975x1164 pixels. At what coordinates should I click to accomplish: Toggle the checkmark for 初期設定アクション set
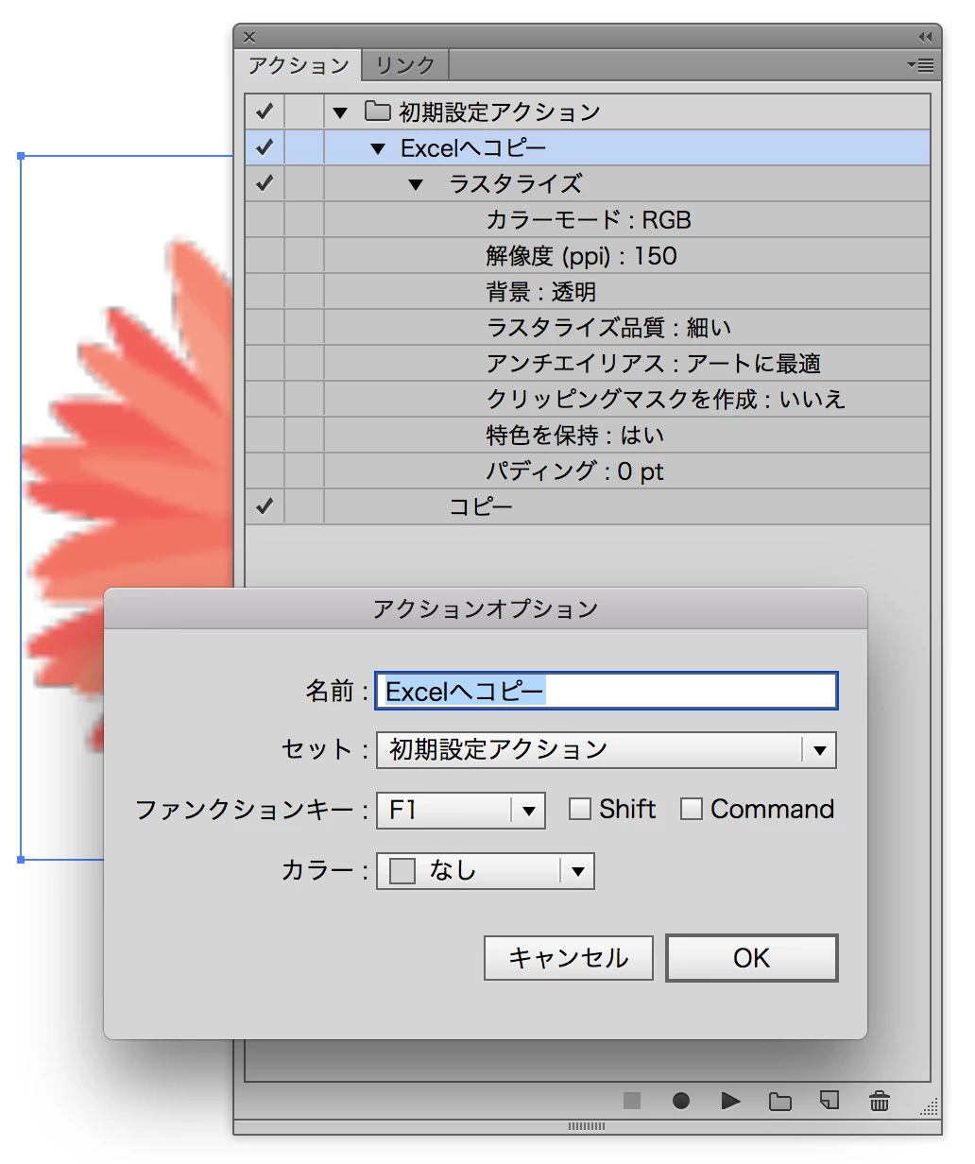265,111
